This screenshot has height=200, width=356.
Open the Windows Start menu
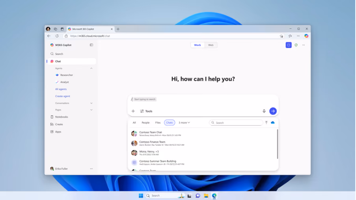click(x=141, y=196)
